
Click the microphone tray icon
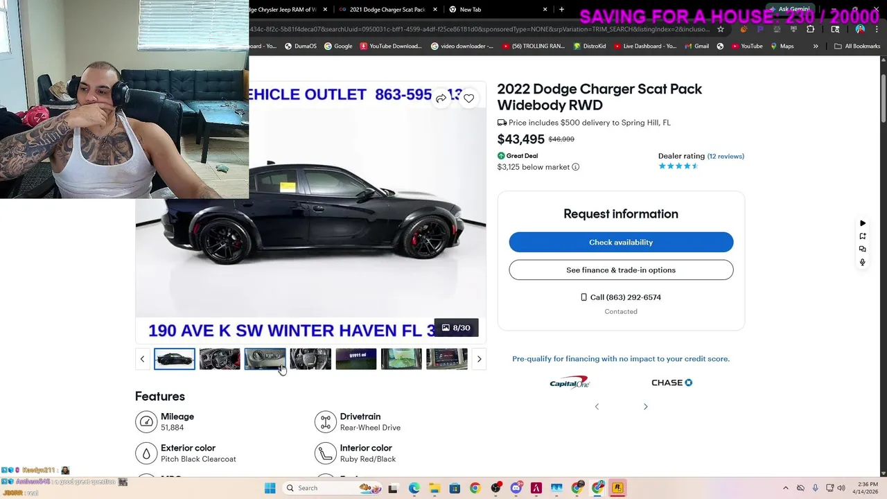click(815, 488)
